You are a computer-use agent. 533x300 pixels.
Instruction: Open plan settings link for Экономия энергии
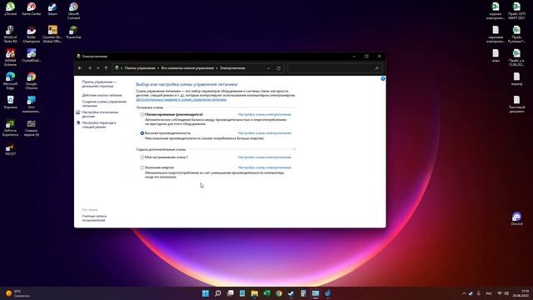[x=265, y=167]
